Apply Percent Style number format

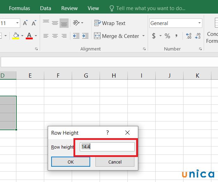point(168,36)
